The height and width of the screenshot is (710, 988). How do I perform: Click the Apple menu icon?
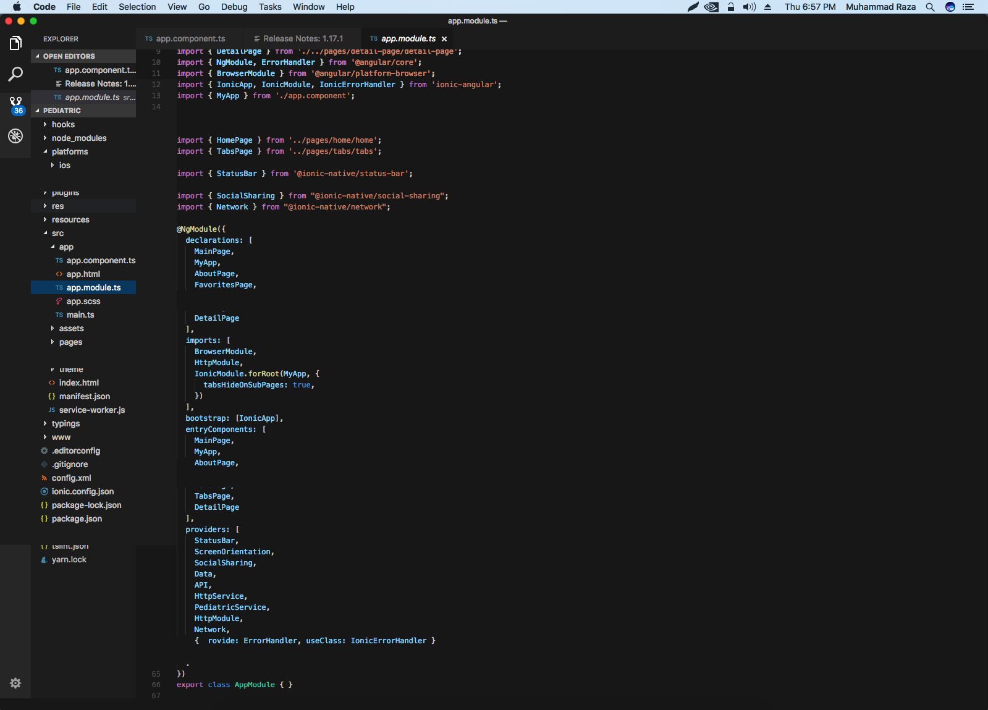pyautogui.click(x=17, y=7)
